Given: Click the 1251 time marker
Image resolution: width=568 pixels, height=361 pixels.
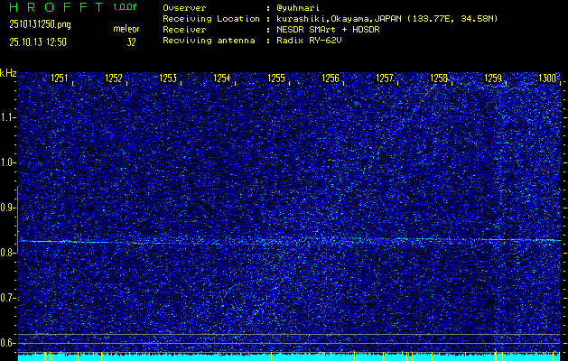Looking at the screenshot, I should pos(60,79).
